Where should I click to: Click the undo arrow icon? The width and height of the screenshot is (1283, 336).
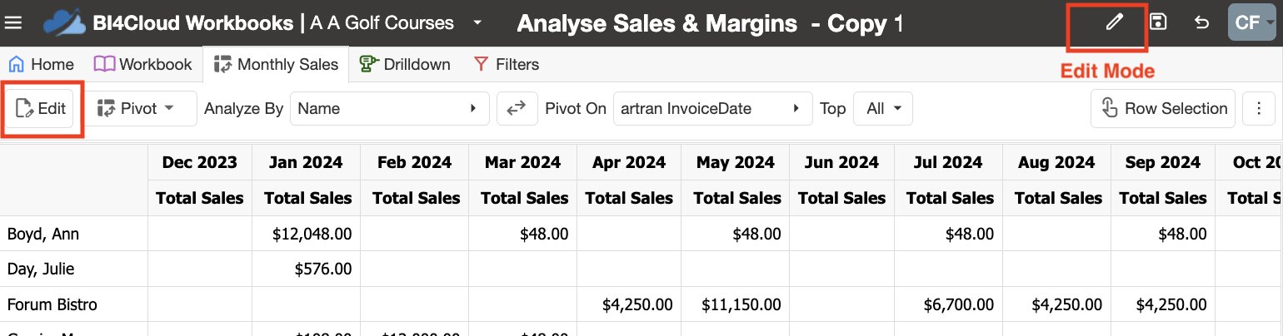click(1201, 22)
